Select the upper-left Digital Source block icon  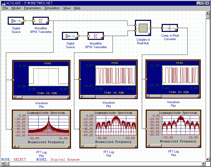16,21
